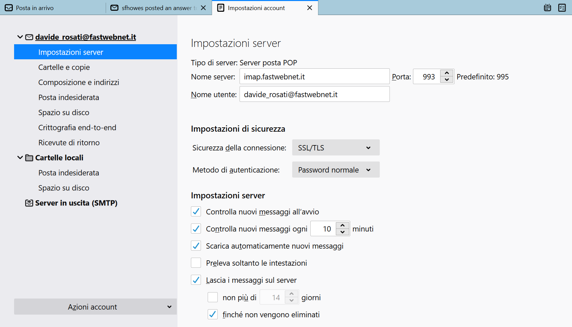Switch to Posta in arrivo tab

[x=35, y=8]
